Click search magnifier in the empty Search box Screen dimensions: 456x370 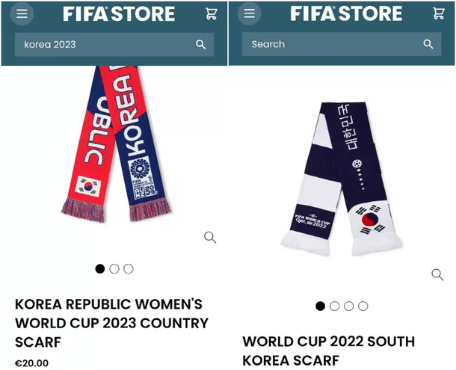tap(428, 45)
